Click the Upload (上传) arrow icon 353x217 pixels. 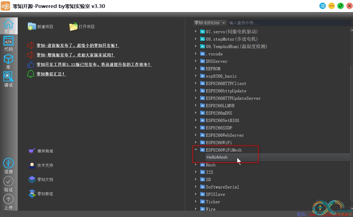coord(8,199)
